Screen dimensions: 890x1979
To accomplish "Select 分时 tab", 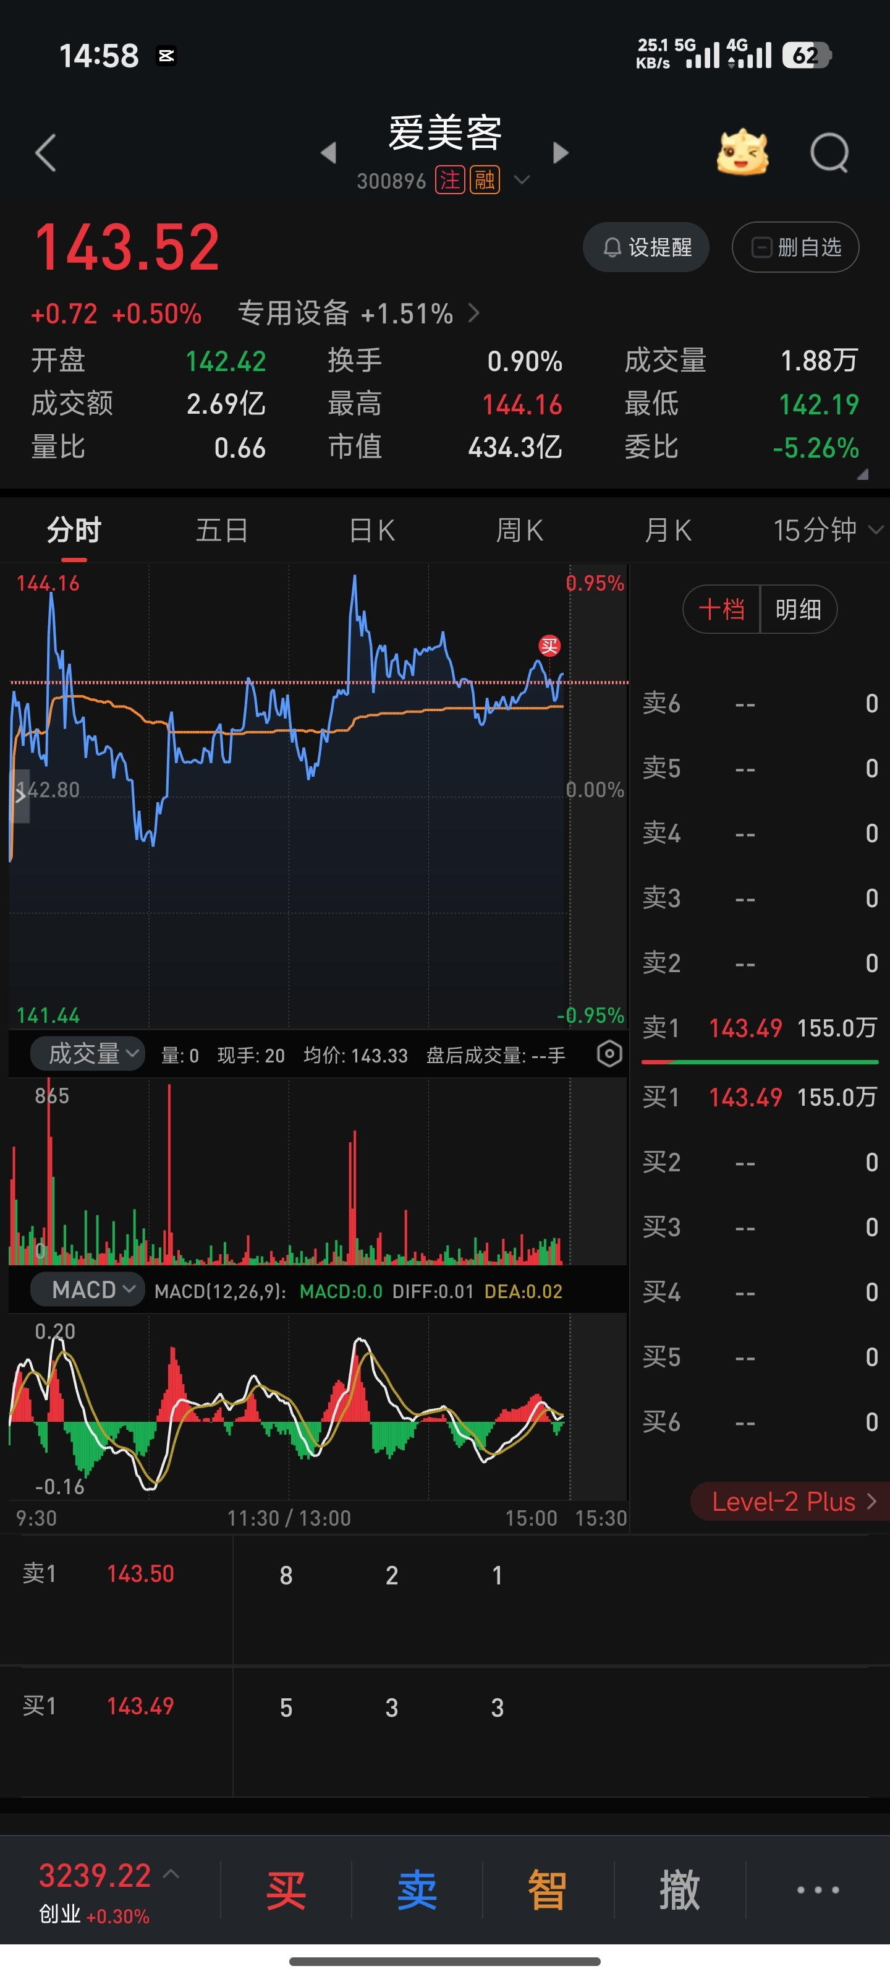I will pyautogui.click(x=74, y=530).
